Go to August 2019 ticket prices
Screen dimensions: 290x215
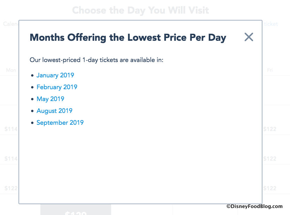point(54,111)
